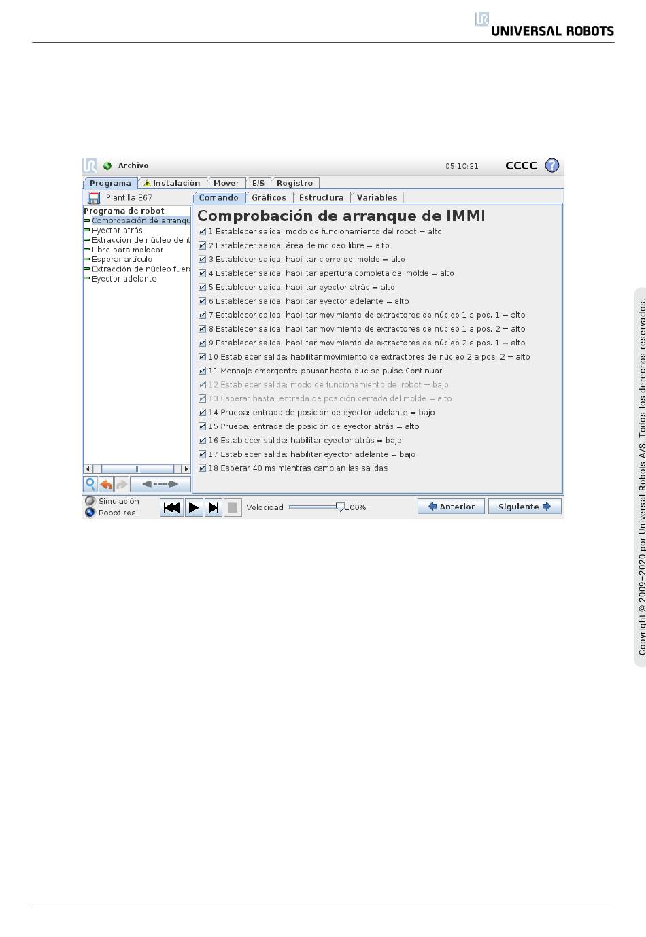Click the CCCC status text

(x=521, y=165)
